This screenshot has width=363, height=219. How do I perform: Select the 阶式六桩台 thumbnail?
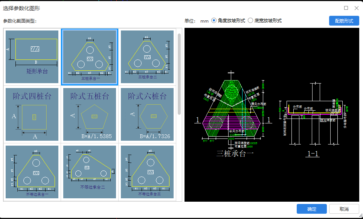tap(147, 114)
